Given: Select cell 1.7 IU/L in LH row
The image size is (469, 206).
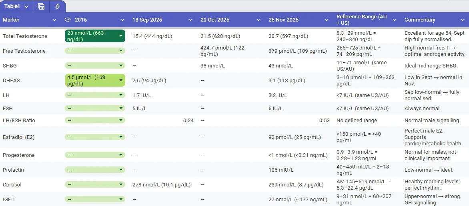Looking at the screenshot, I should [142, 95].
